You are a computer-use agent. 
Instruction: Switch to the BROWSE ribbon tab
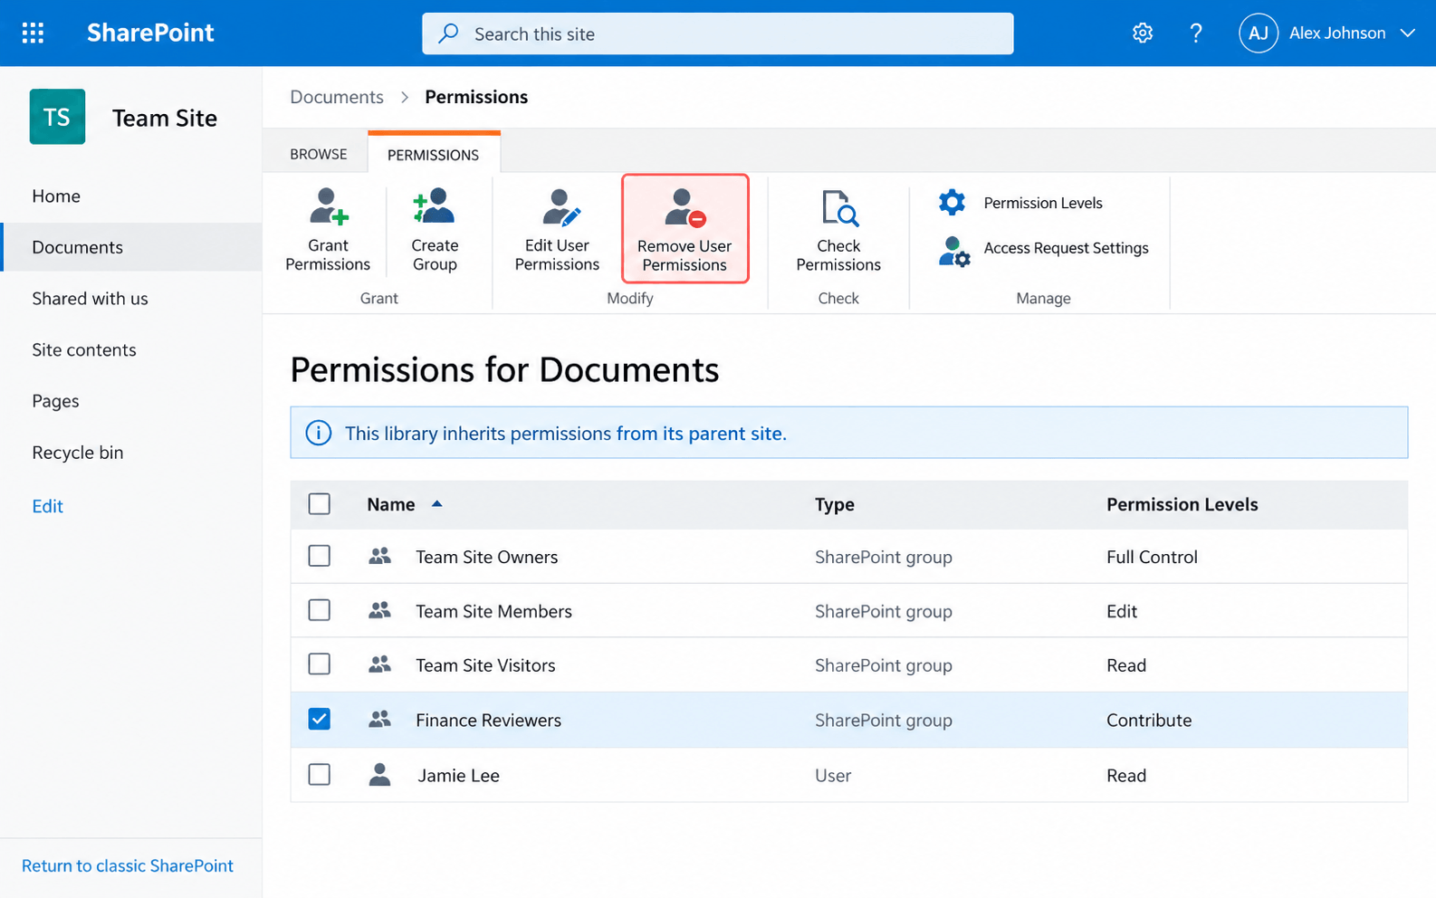pyautogui.click(x=319, y=154)
